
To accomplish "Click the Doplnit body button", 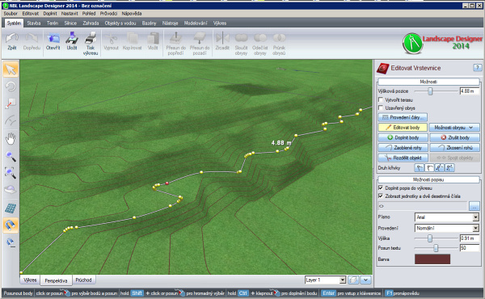I will click(403, 137).
